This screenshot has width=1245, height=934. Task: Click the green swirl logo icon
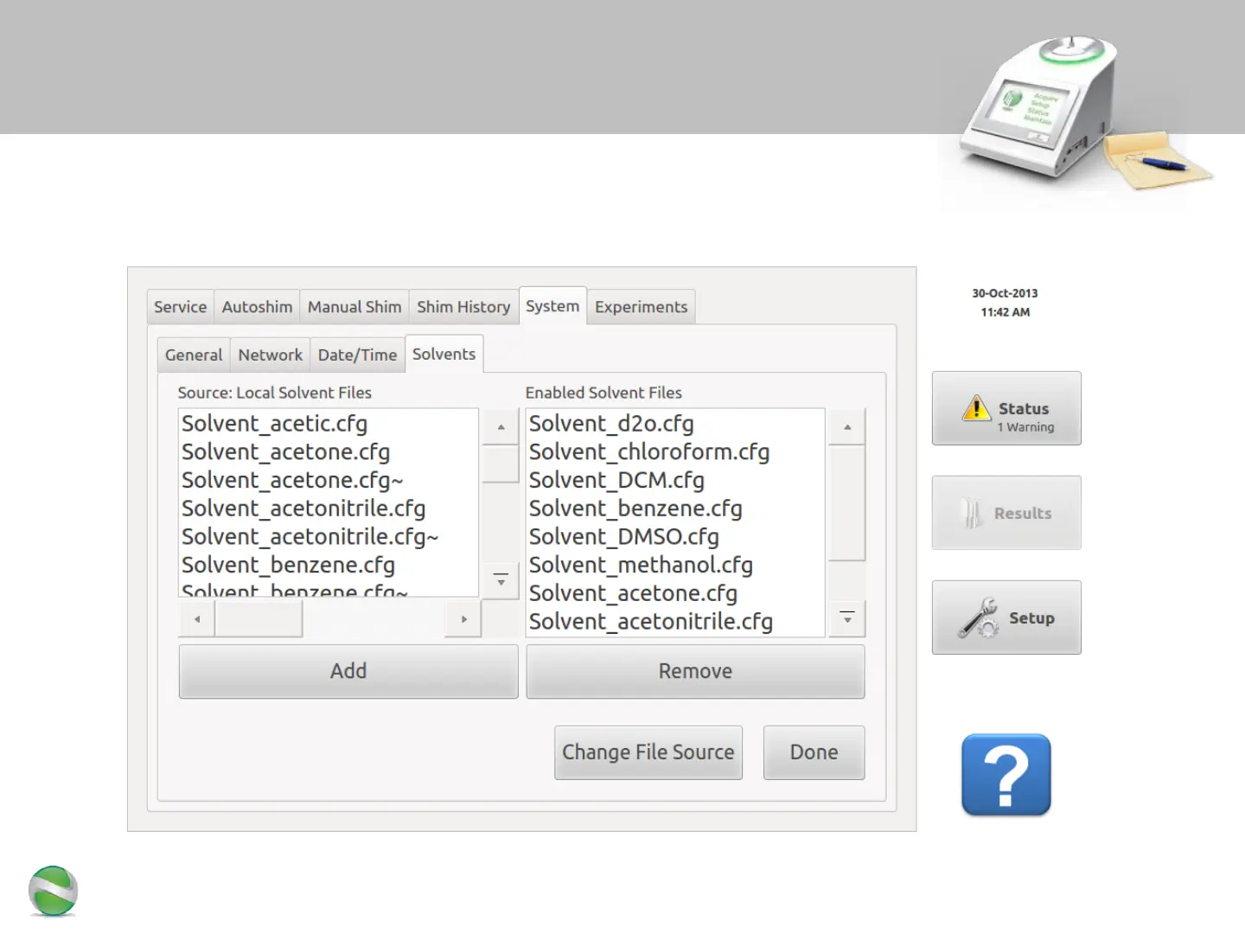pyautogui.click(x=53, y=891)
